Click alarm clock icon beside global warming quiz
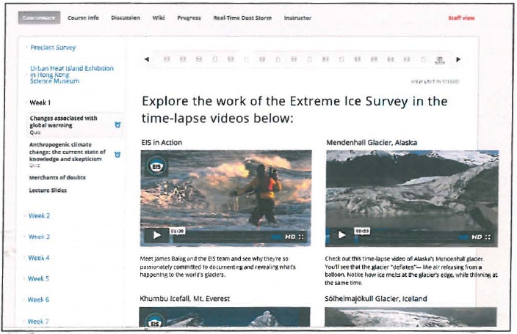Screen dimensions: 517x334 pos(117,125)
